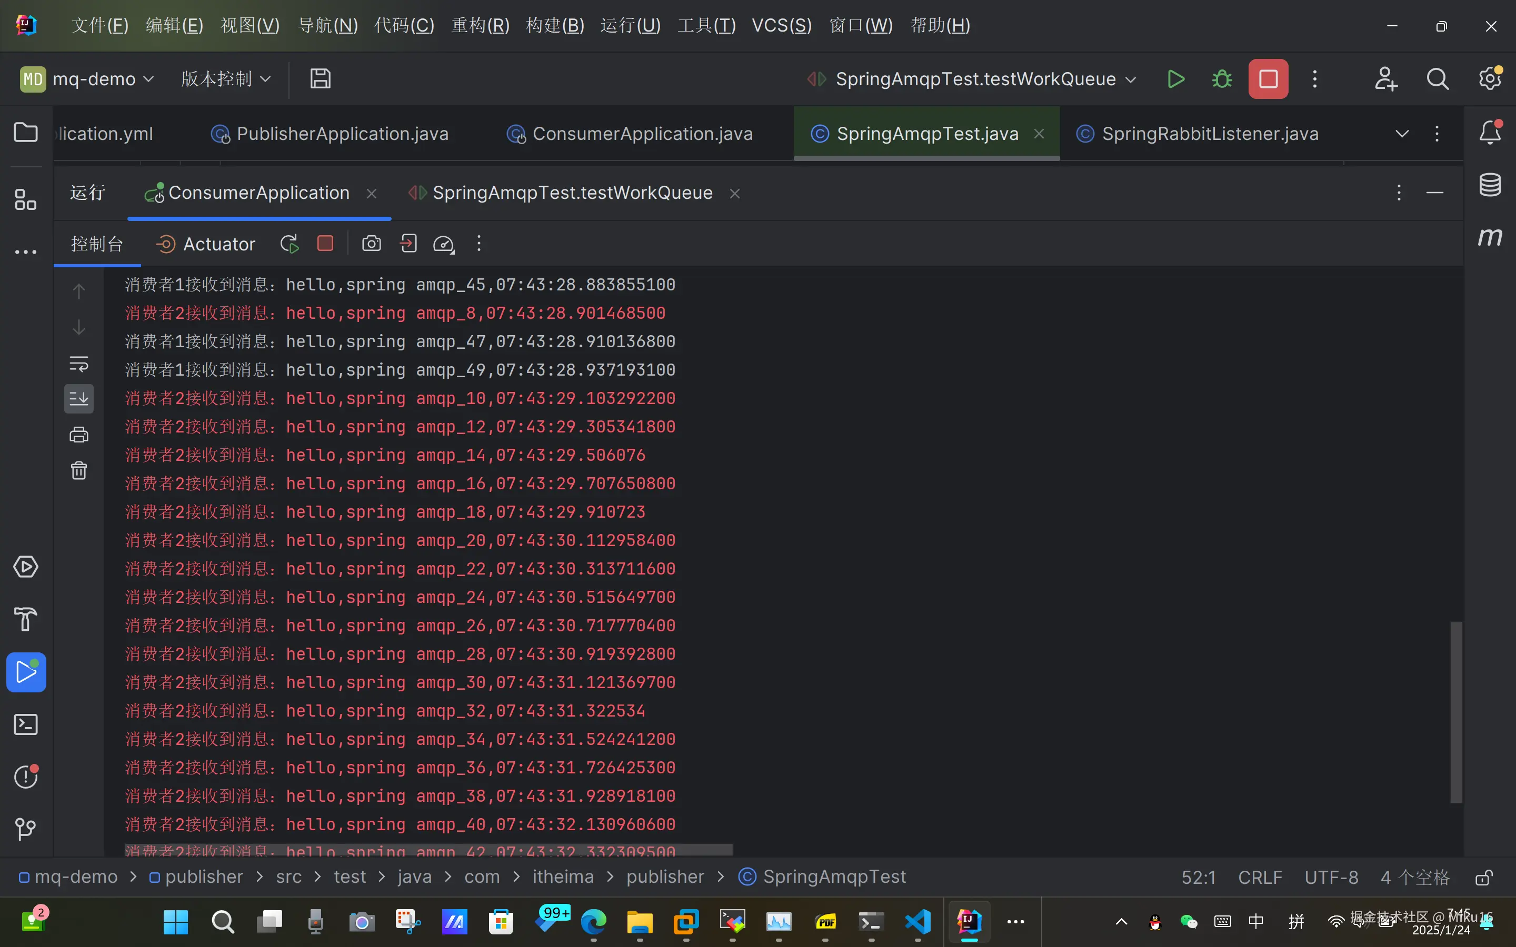Toggle soft-wrap in console output
1516x947 pixels.
(79, 363)
